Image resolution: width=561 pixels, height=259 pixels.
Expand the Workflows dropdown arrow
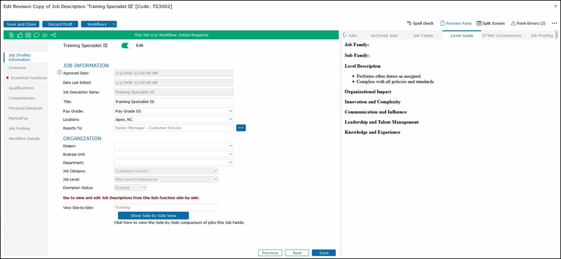click(x=114, y=24)
